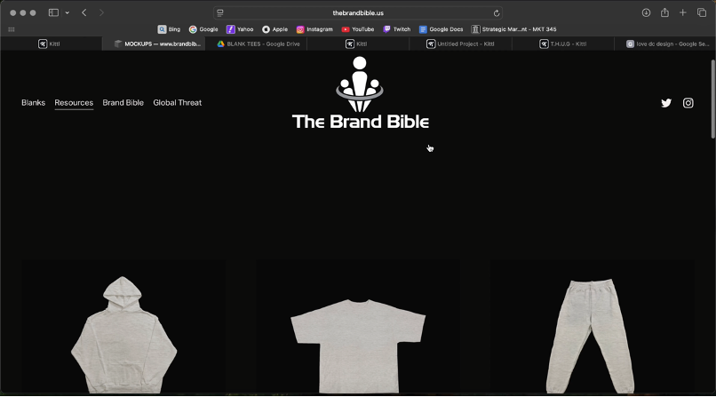The width and height of the screenshot is (716, 397).
Task: Toggle the Safari sidebar icon
Action: point(53,12)
